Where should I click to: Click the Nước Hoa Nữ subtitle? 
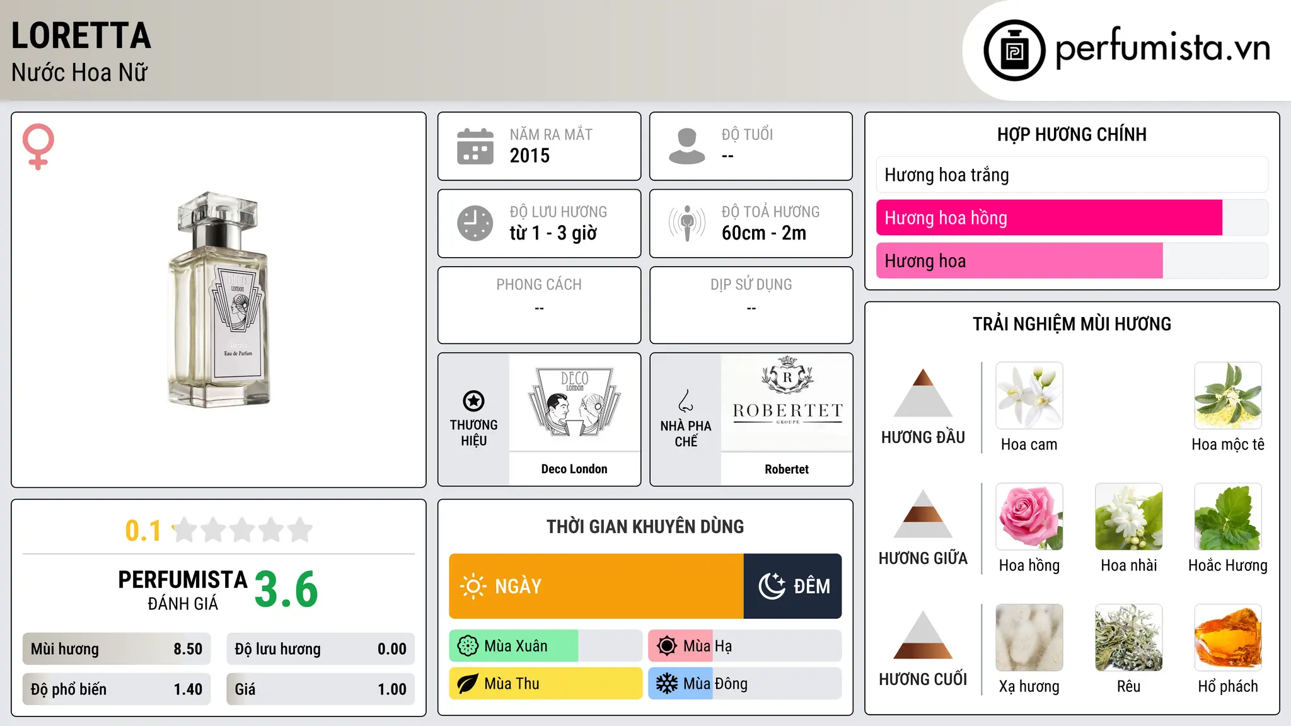tap(79, 72)
